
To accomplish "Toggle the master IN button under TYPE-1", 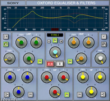I will pos(55,40).
